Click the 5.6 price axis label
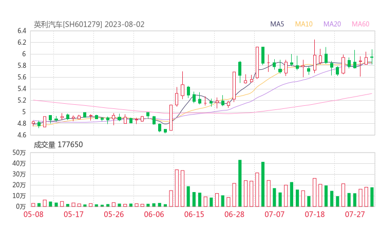The image size is (380, 226). [x=22, y=78]
